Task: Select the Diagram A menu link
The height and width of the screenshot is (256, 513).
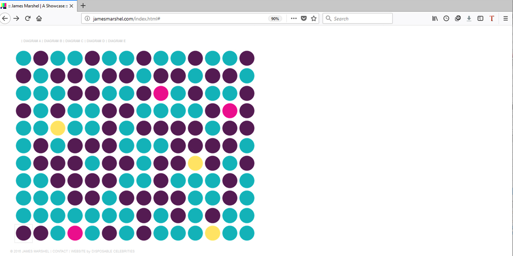Action: [x=32, y=41]
